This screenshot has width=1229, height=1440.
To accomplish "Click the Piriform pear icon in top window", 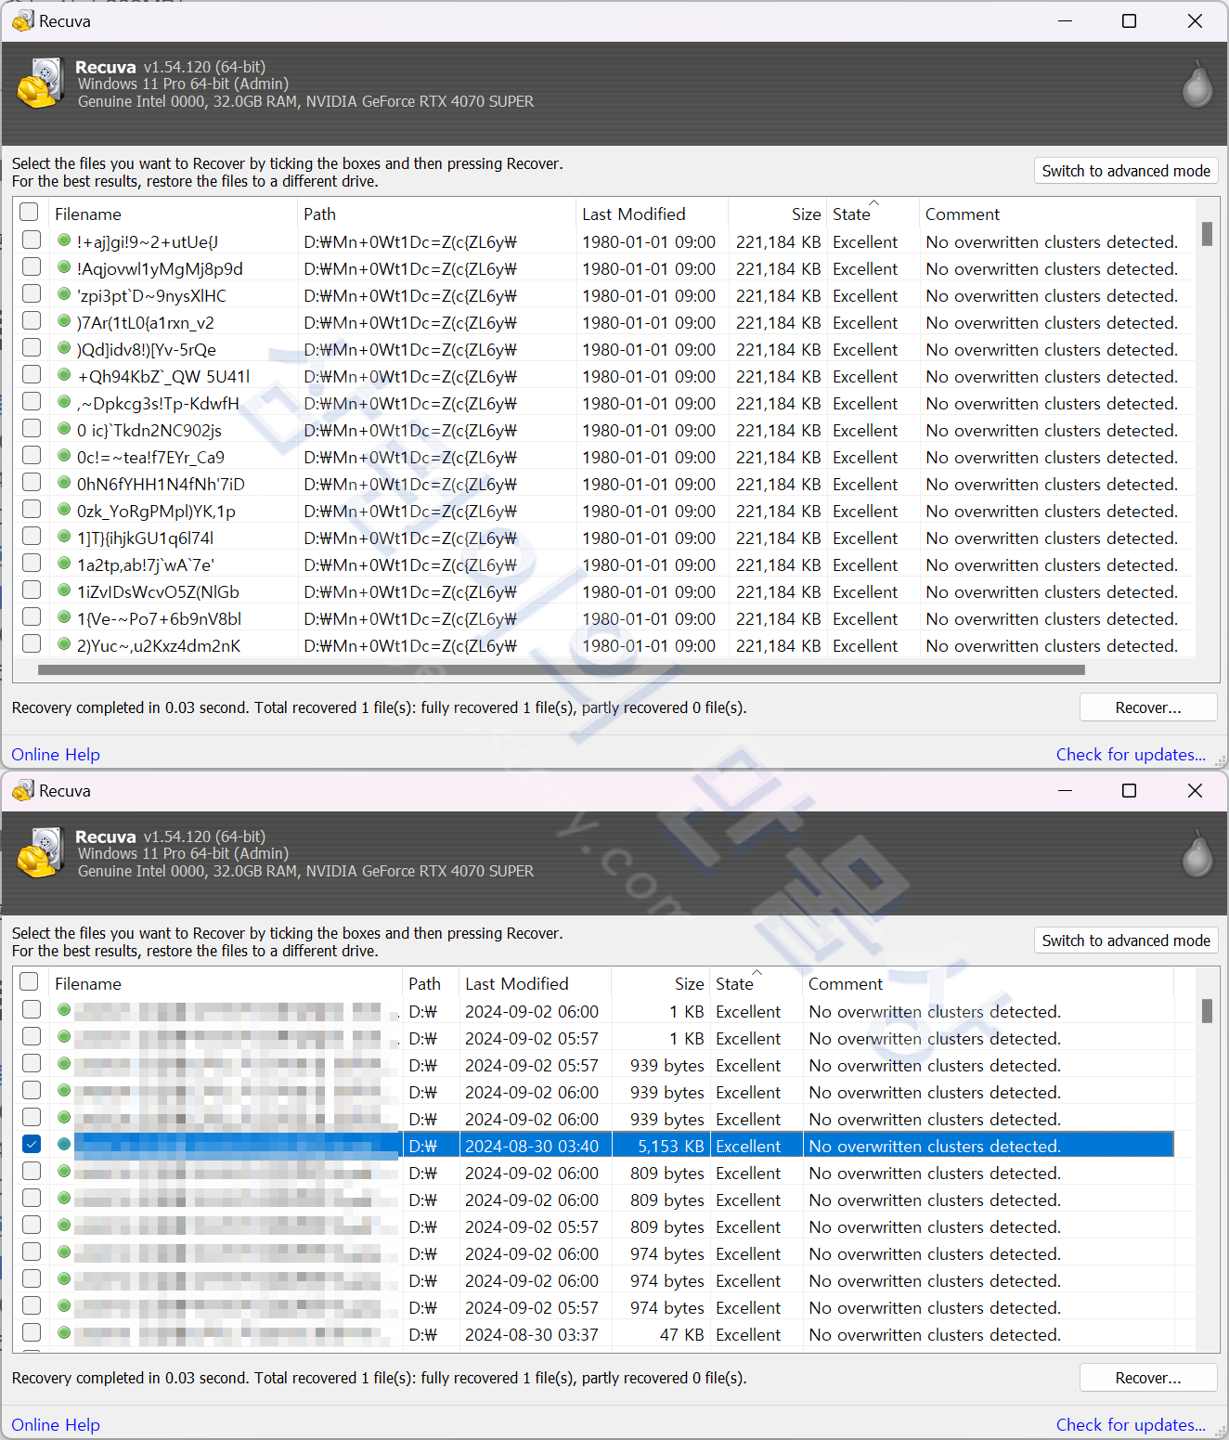I will [1197, 84].
